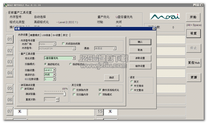Click the MOAI-MPTOOLS title bar app icon
Viewport: 207px width, 123px height.
(x=5, y=5)
